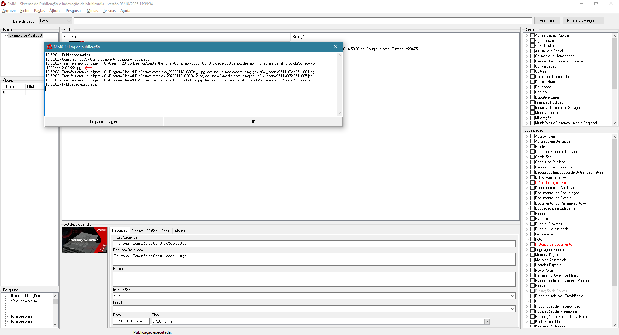The width and height of the screenshot is (619, 335).
Task: Tick the Meio Ambiente checkbox
Action: 532,113
